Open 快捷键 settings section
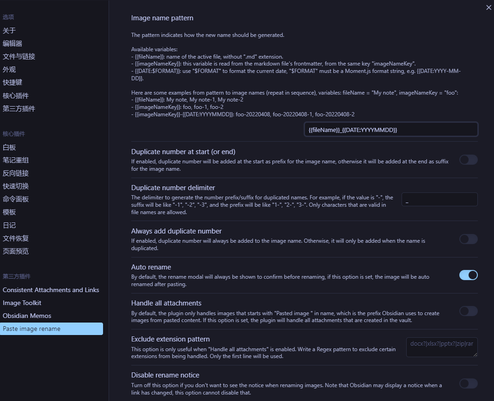The height and width of the screenshot is (401, 494). point(12,83)
